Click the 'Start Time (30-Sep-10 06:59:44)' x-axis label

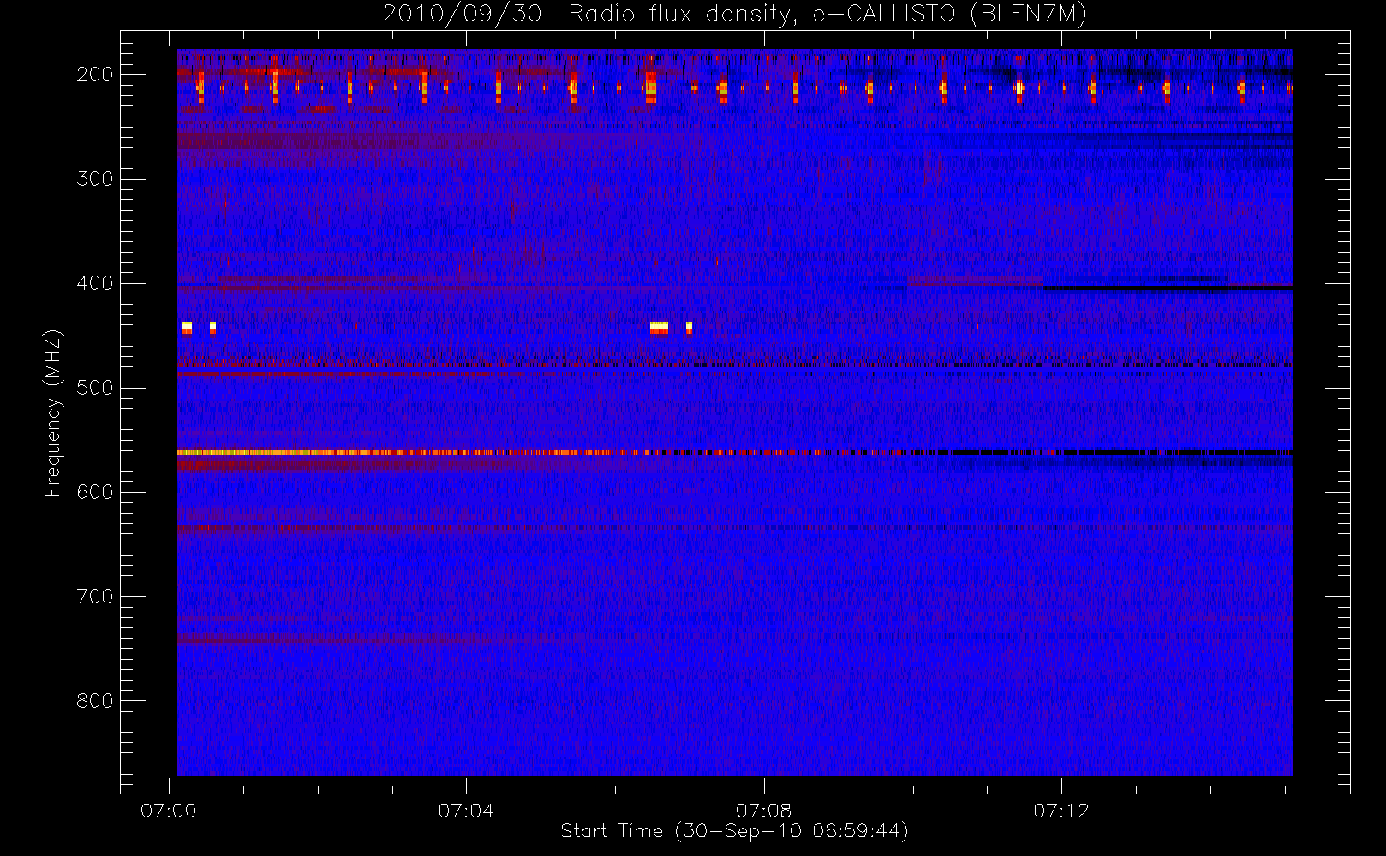click(x=734, y=831)
